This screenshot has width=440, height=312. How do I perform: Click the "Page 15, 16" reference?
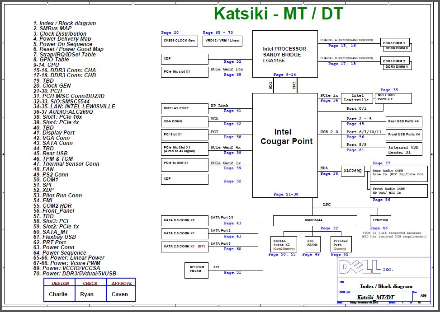(342, 46)
